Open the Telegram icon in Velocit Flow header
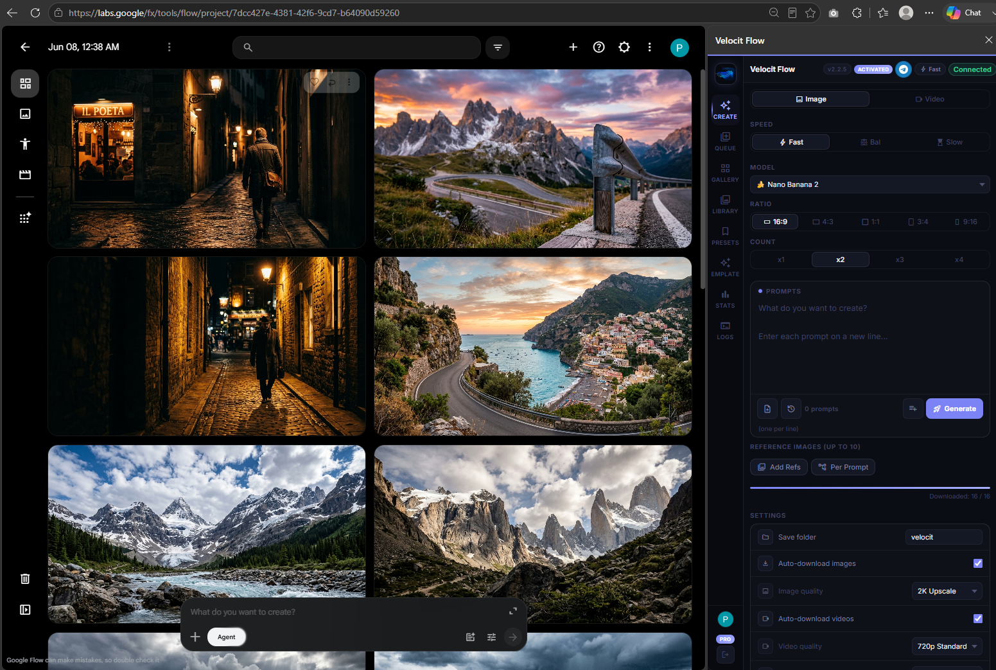 [904, 69]
